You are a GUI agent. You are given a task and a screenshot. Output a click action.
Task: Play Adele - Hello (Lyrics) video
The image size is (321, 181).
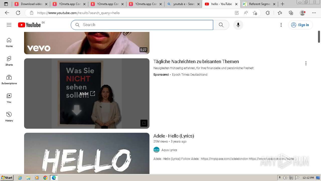pyautogui.click(x=174, y=136)
